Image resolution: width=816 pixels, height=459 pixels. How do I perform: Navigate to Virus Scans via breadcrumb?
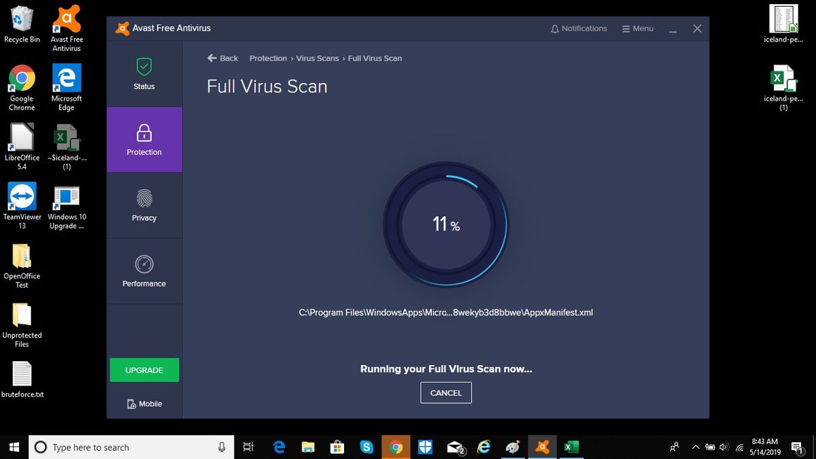coord(317,58)
